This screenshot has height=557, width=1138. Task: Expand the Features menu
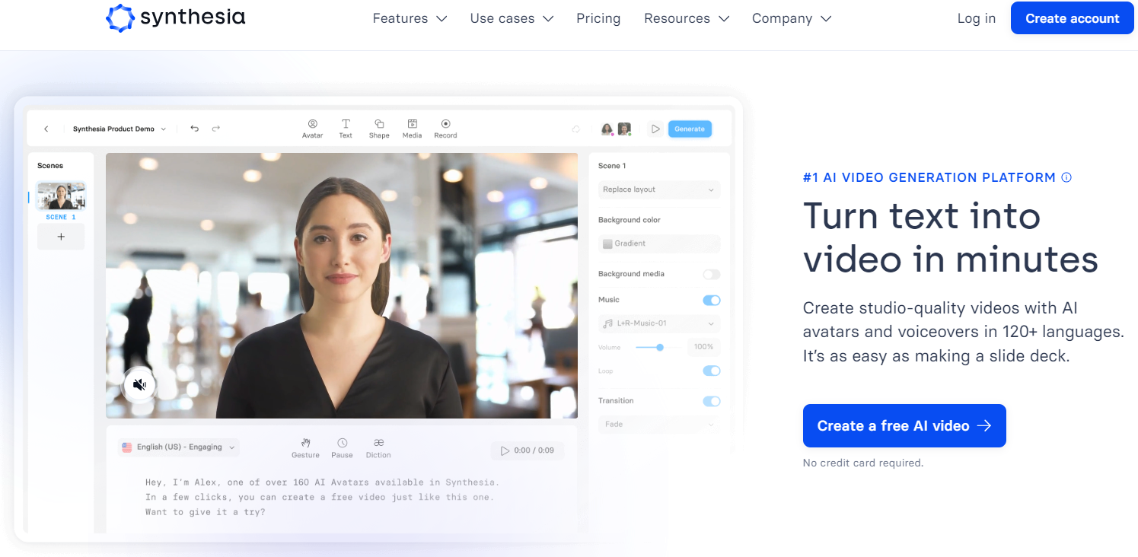[410, 18]
